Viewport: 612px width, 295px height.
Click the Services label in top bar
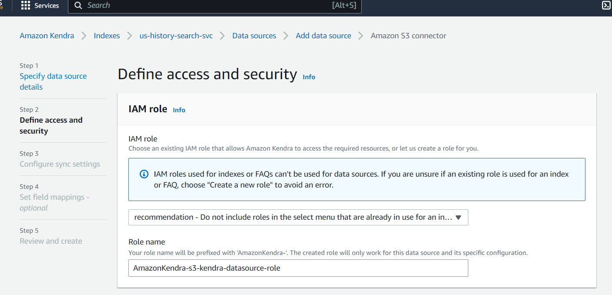click(47, 6)
